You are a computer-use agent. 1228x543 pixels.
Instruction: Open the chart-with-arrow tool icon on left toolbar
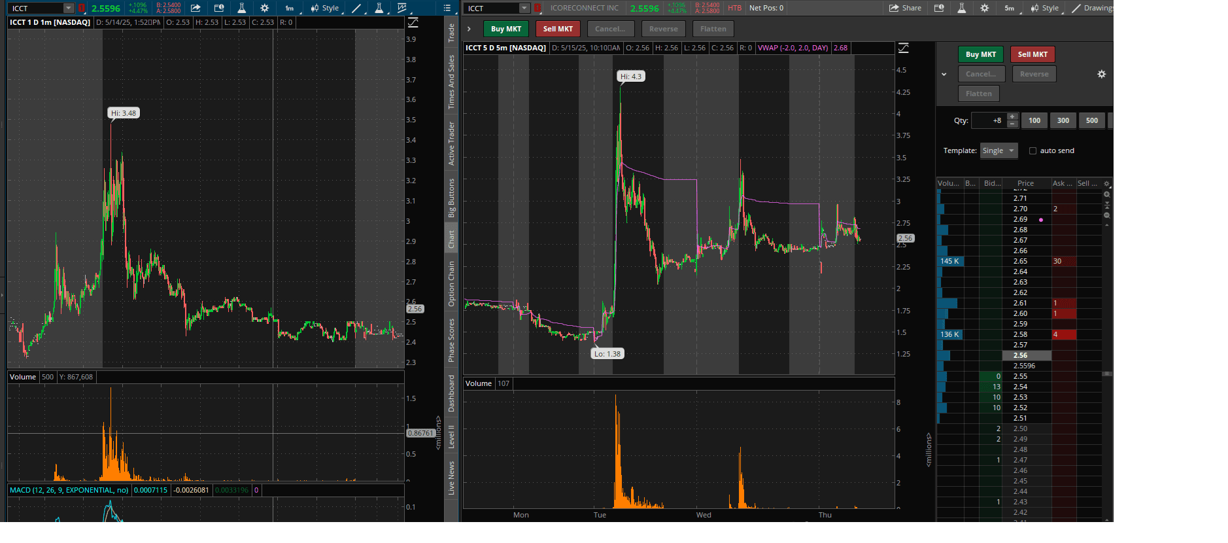pos(401,8)
